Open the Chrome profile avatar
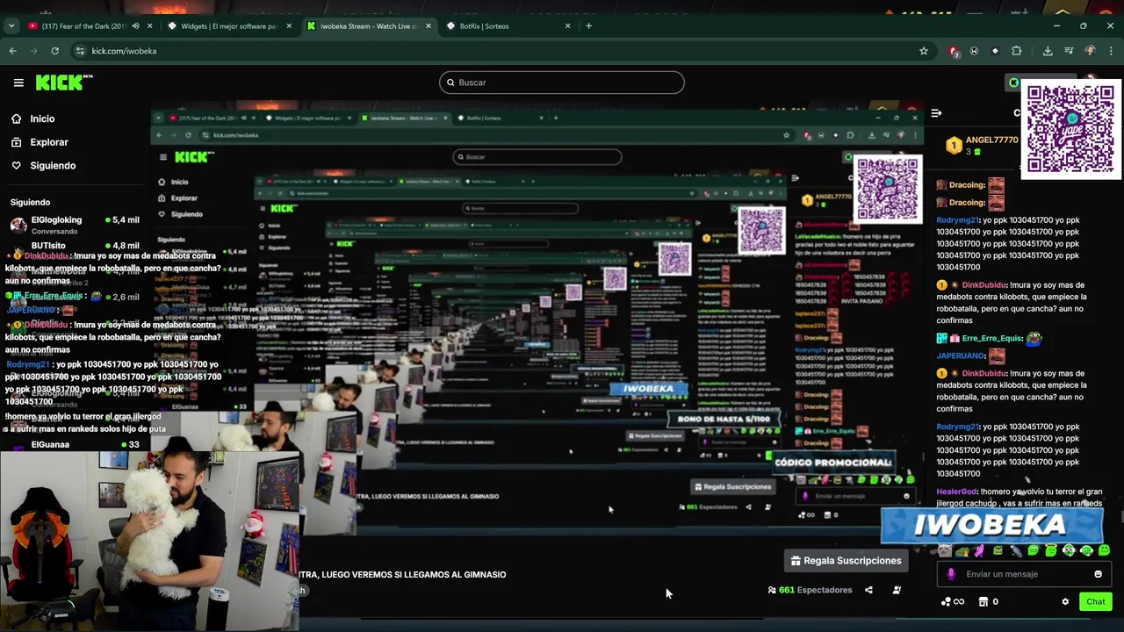 [1090, 51]
